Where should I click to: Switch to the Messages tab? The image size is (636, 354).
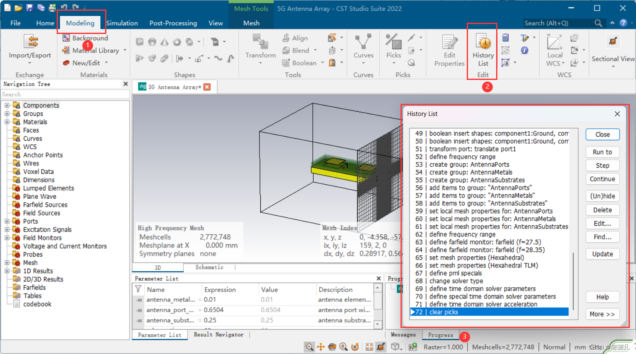click(x=403, y=335)
